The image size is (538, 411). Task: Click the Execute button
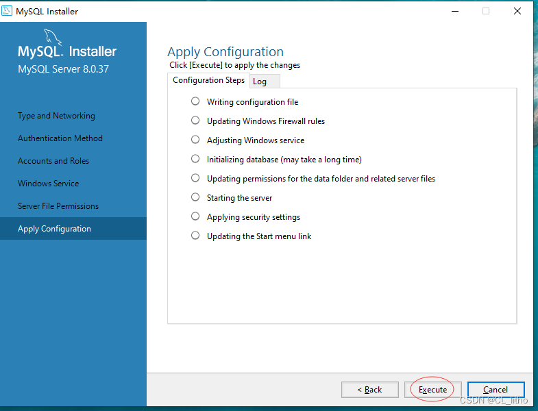tap(432, 389)
